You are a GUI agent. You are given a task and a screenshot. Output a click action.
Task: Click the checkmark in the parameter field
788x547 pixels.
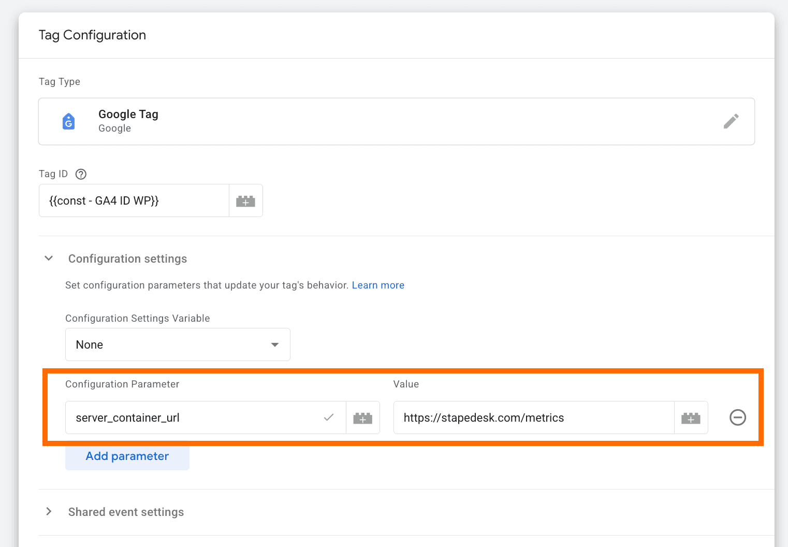329,418
